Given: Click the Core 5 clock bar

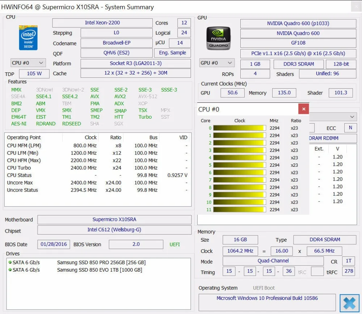Looking at the screenshot, I should pyautogui.click(x=239, y=165).
